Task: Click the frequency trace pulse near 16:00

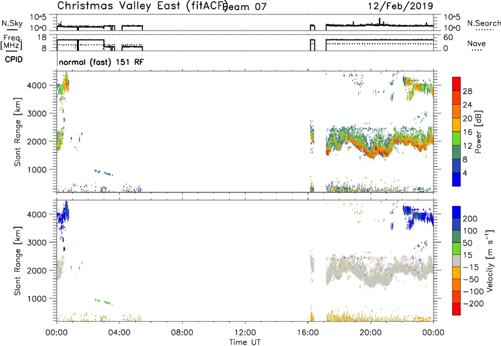Action: pyautogui.click(x=312, y=45)
